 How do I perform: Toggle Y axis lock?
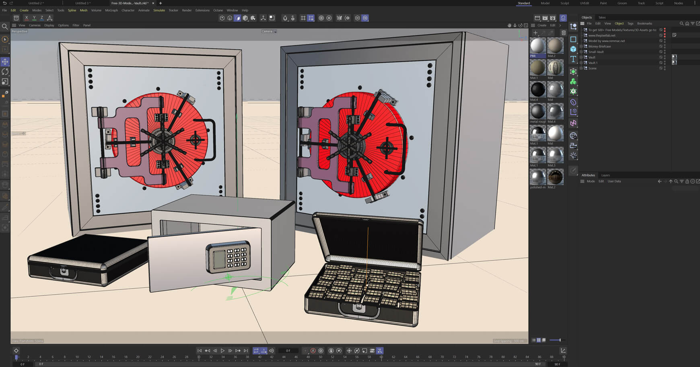[34, 18]
